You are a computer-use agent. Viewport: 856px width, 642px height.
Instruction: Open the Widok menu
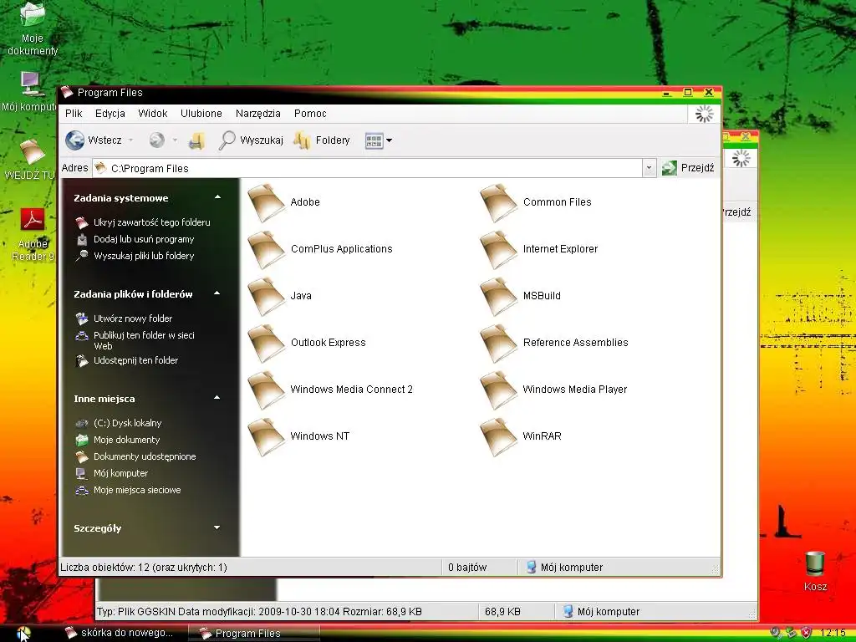[x=153, y=114]
